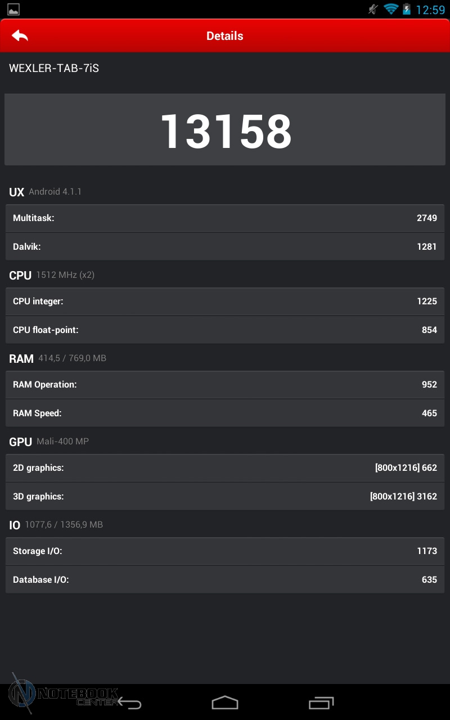Select the RAM Speed row
The width and height of the screenshot is (450, 720).
click(x=225, y=413)
